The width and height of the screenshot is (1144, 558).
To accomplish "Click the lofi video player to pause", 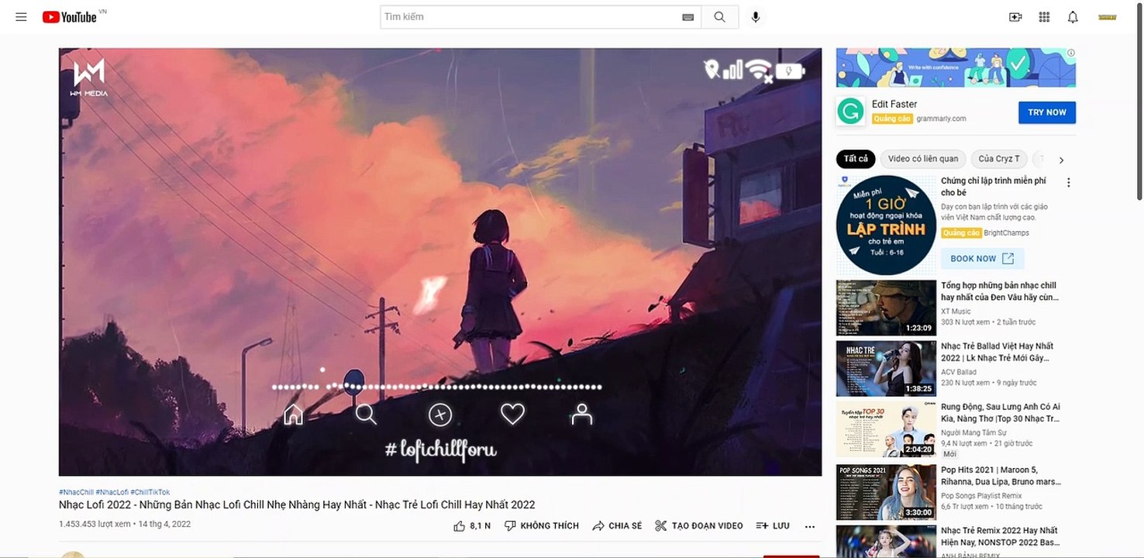I will pyautogui.click(x=440, y=262).
